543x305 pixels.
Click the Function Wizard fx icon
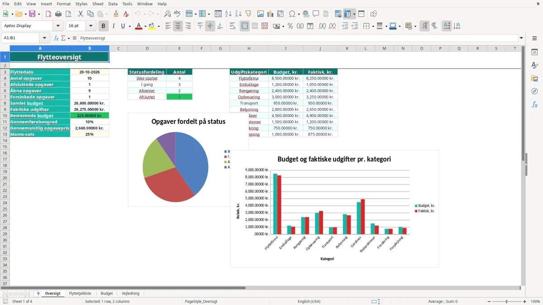pos(57,38)
